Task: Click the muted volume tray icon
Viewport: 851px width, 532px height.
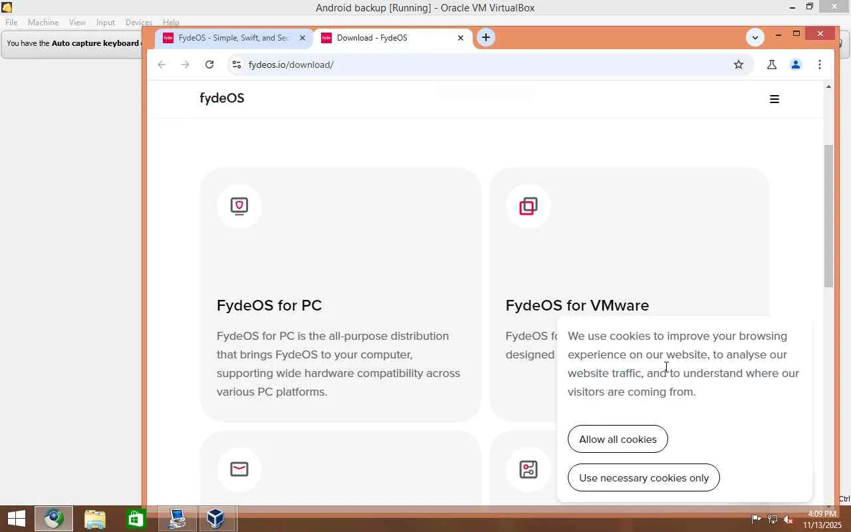Action: [x=788, y=519]
